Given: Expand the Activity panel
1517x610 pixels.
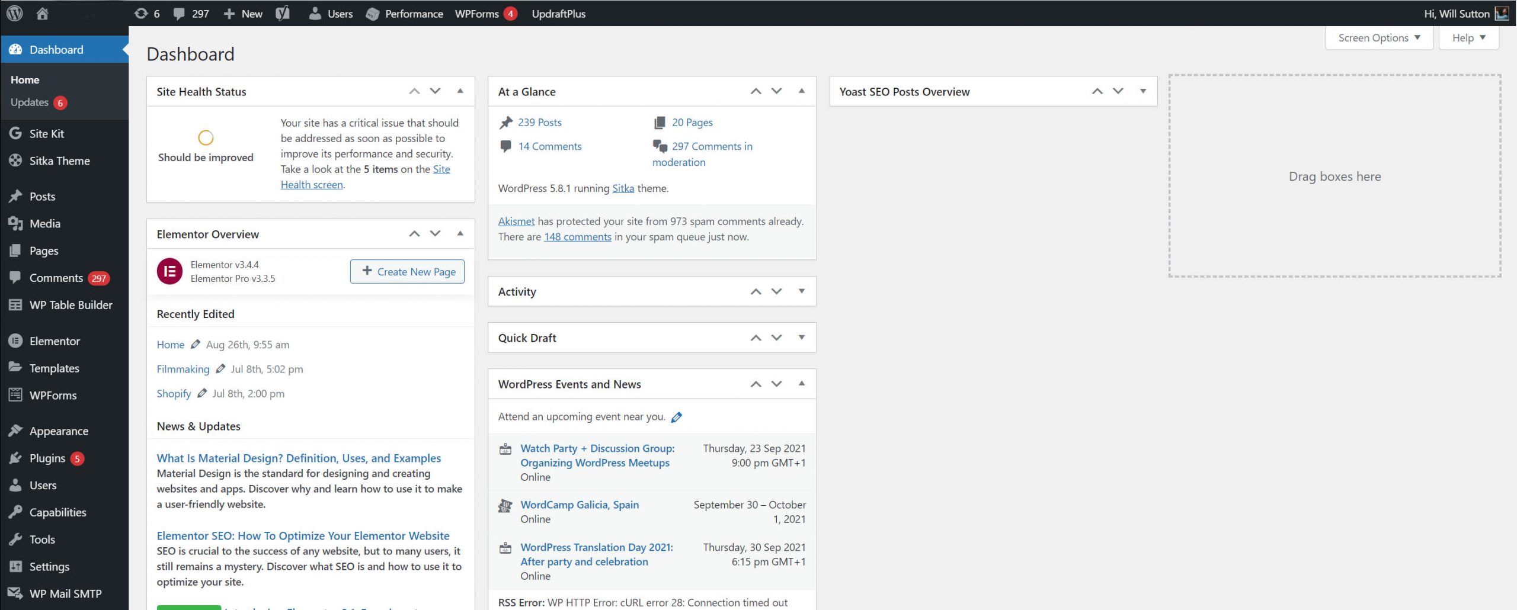Looking at the screenshot, I should tap(801, 291).
